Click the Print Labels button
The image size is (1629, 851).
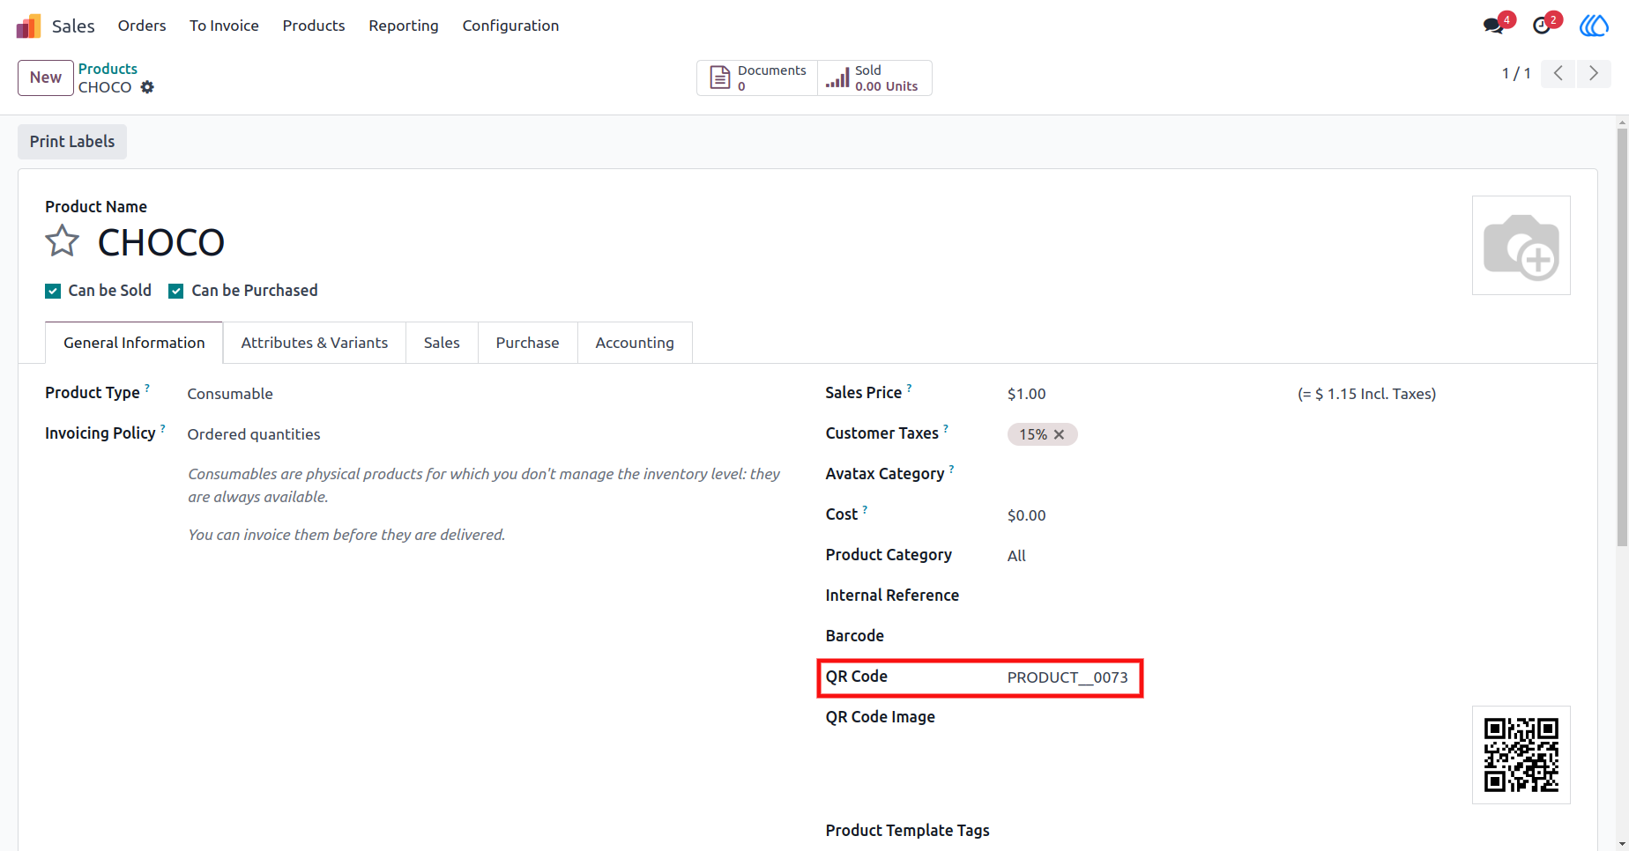[72, 142]
